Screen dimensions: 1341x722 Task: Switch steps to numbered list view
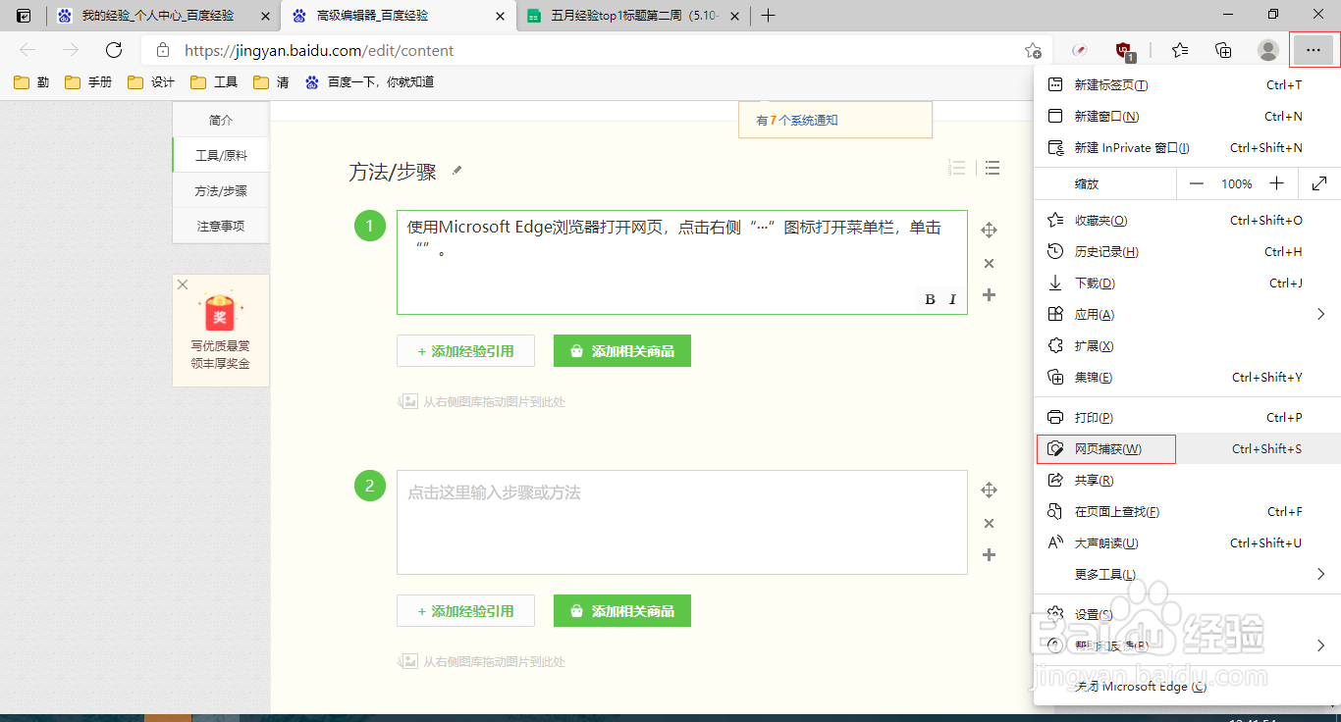pos(957,168)
